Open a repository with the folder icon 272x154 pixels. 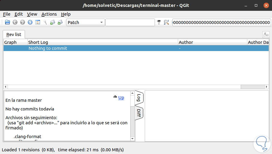point(8,22)
